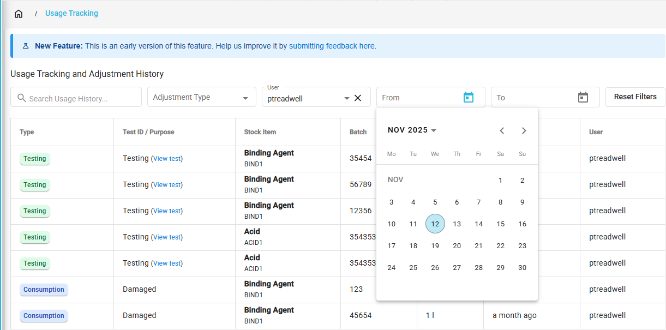Select November 30 in the calendar
The height and width of the screenshot is (330, 666).
coord(523,267)
